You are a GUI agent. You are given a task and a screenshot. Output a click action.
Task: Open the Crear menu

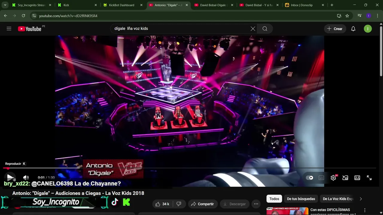(x=335, y=29)
